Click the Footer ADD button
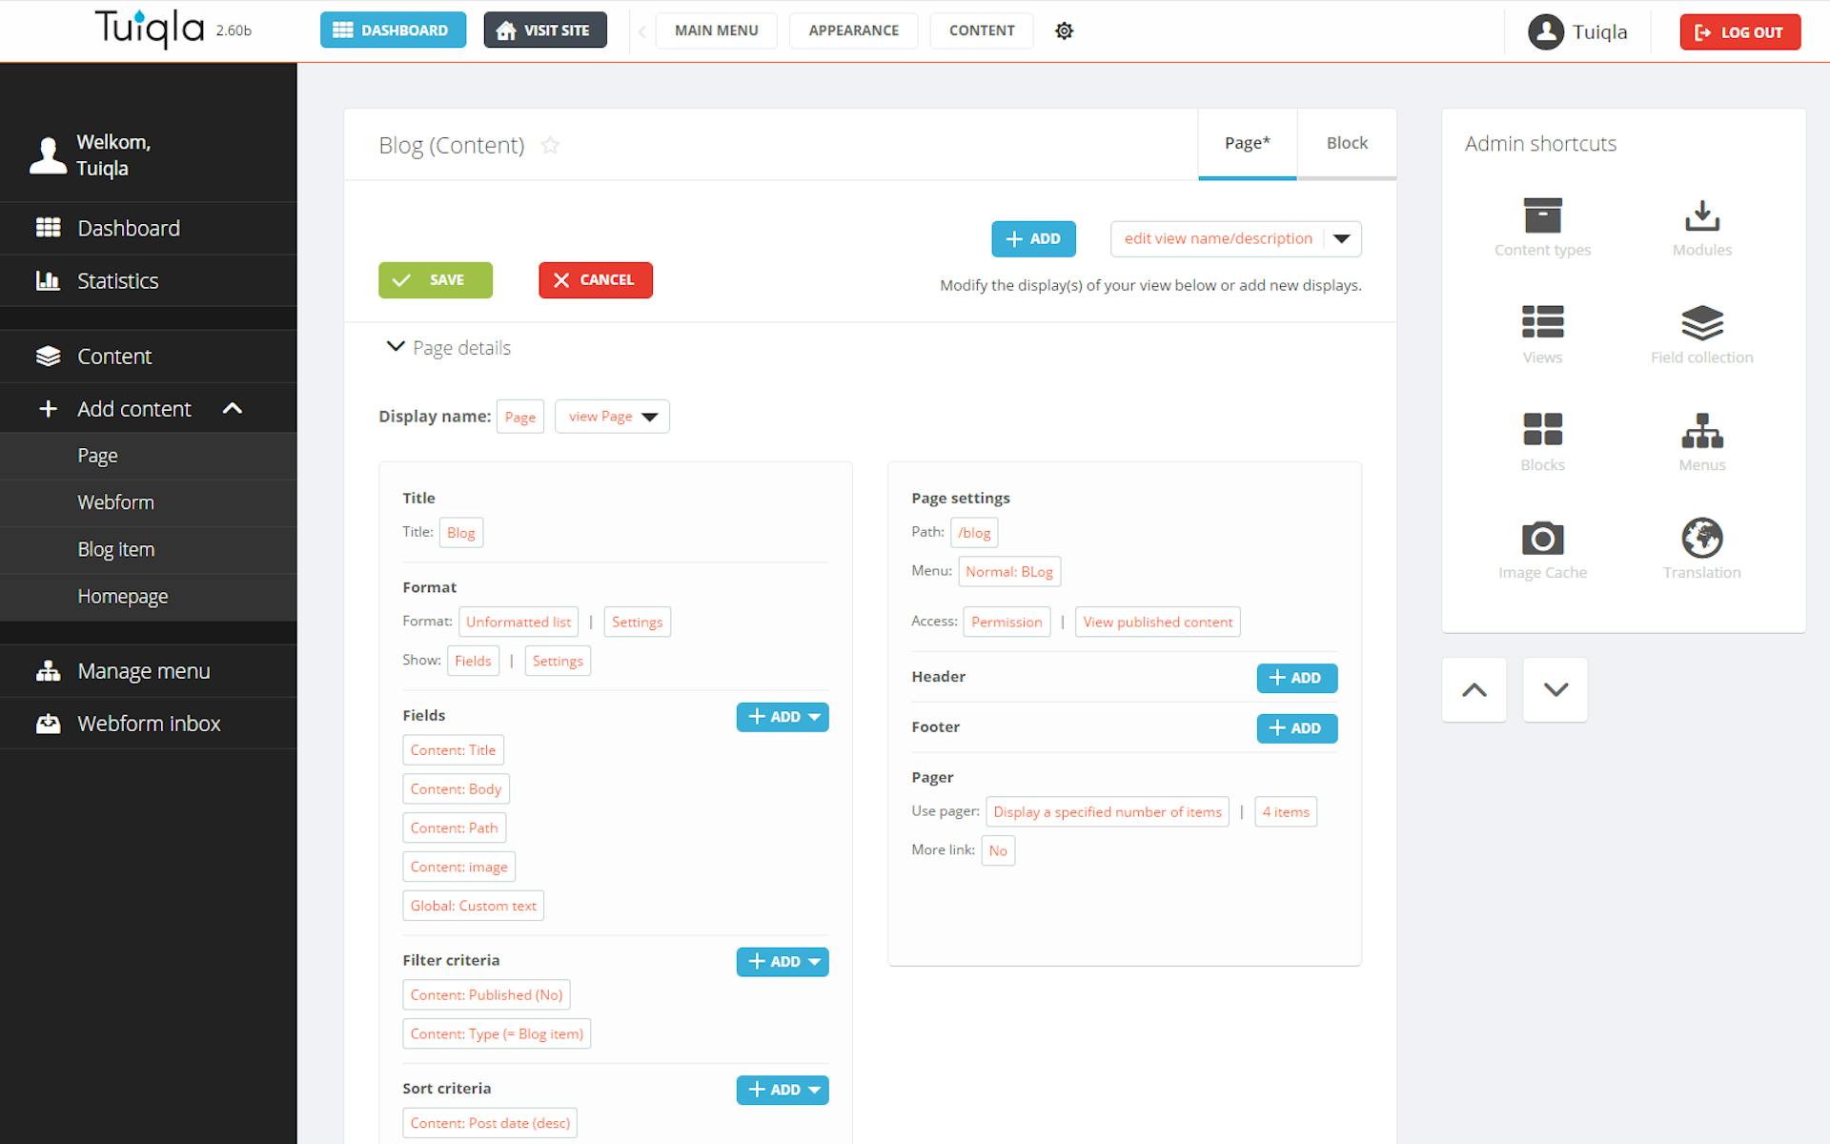 tap(1296, 728)
